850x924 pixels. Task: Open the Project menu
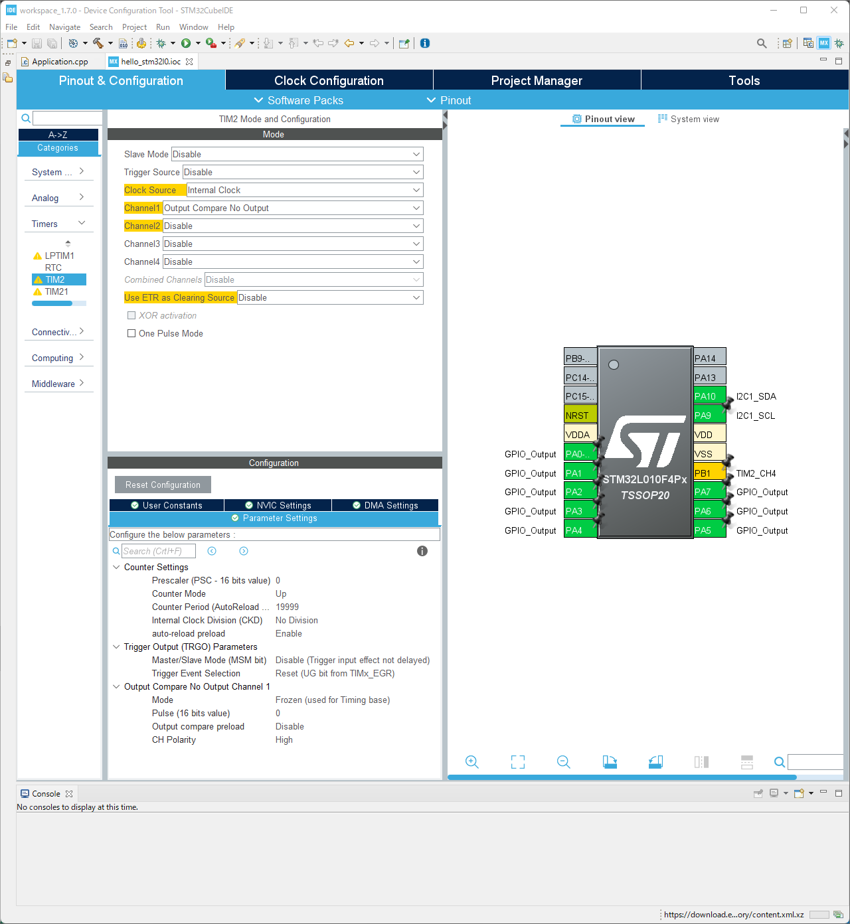(134, 27)
